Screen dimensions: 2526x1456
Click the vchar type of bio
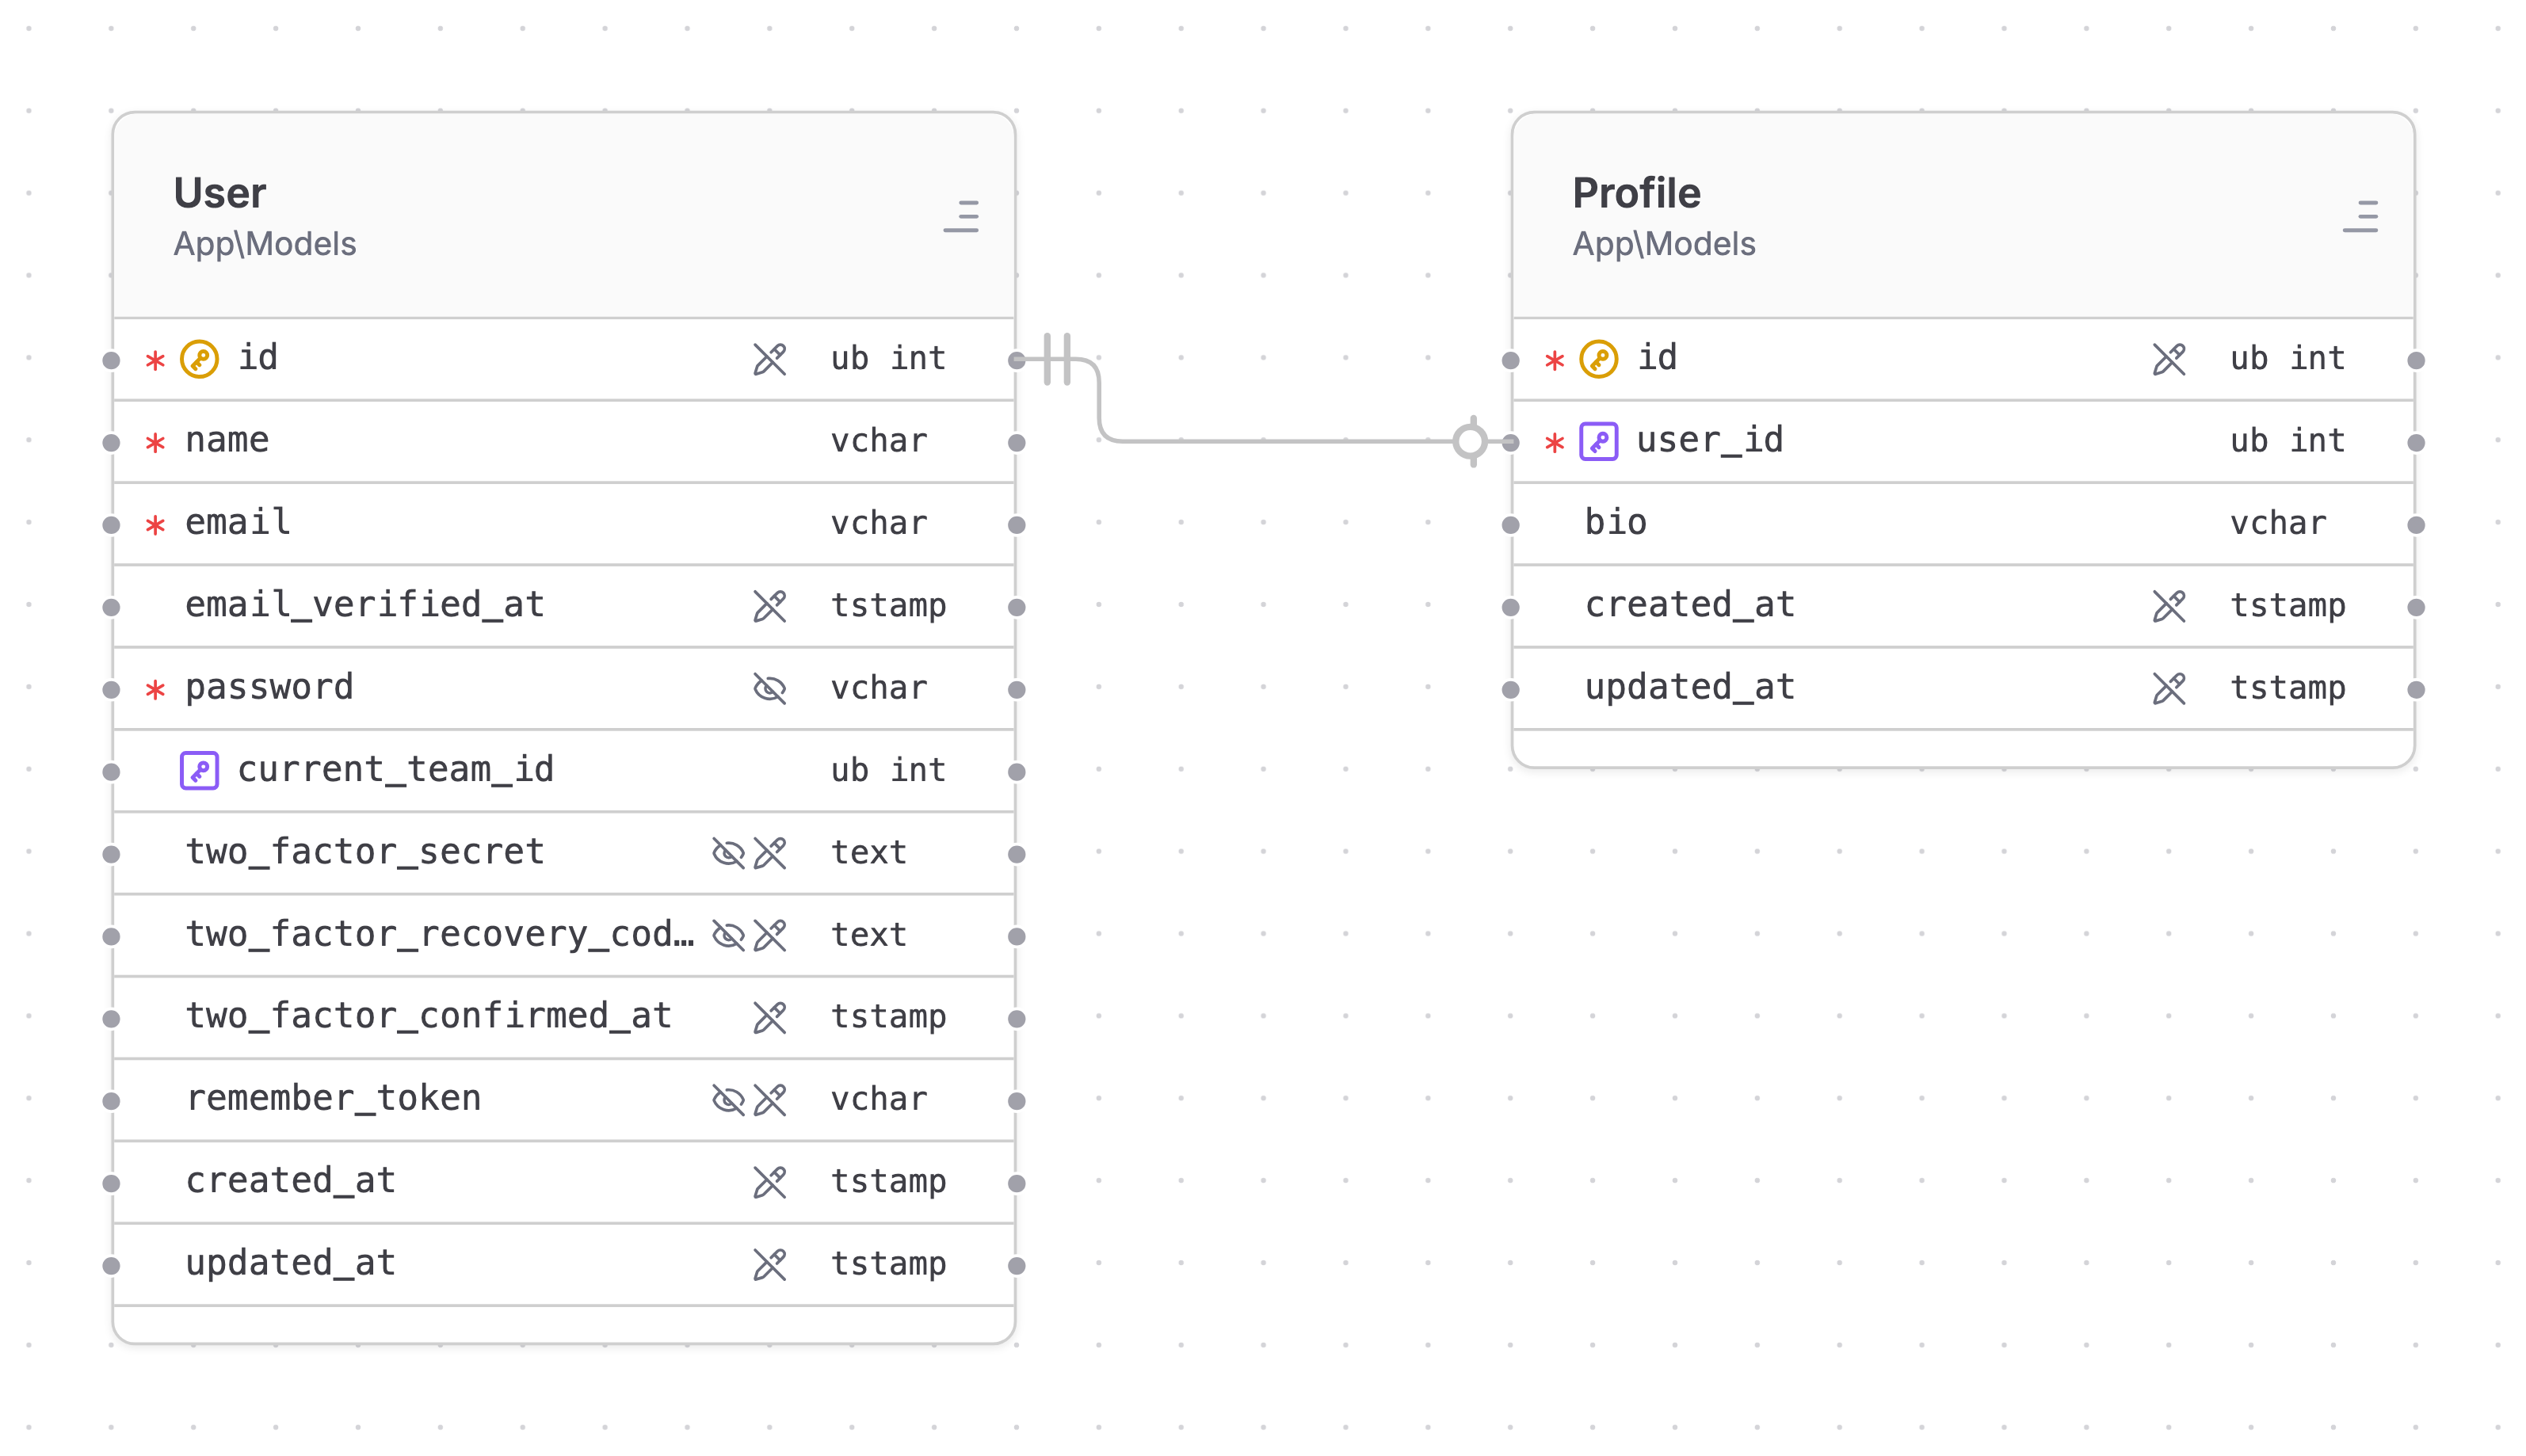pos(2278,524)
